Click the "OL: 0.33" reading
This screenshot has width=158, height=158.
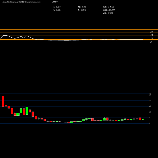tap(108, 13)
